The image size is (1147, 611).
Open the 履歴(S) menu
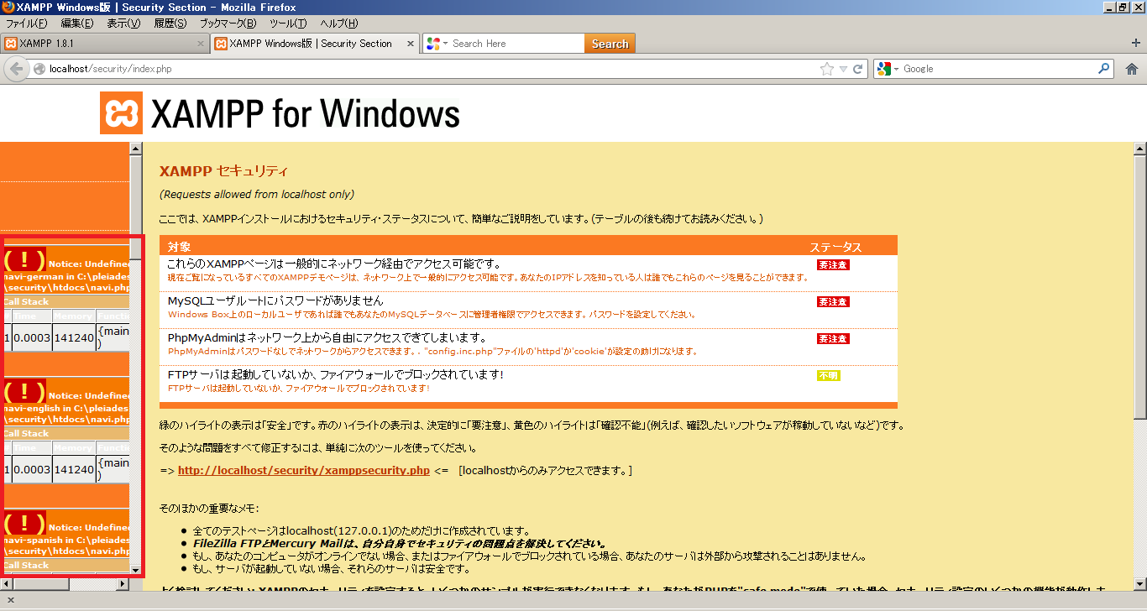pyautogui.click(x=170, y=23)
